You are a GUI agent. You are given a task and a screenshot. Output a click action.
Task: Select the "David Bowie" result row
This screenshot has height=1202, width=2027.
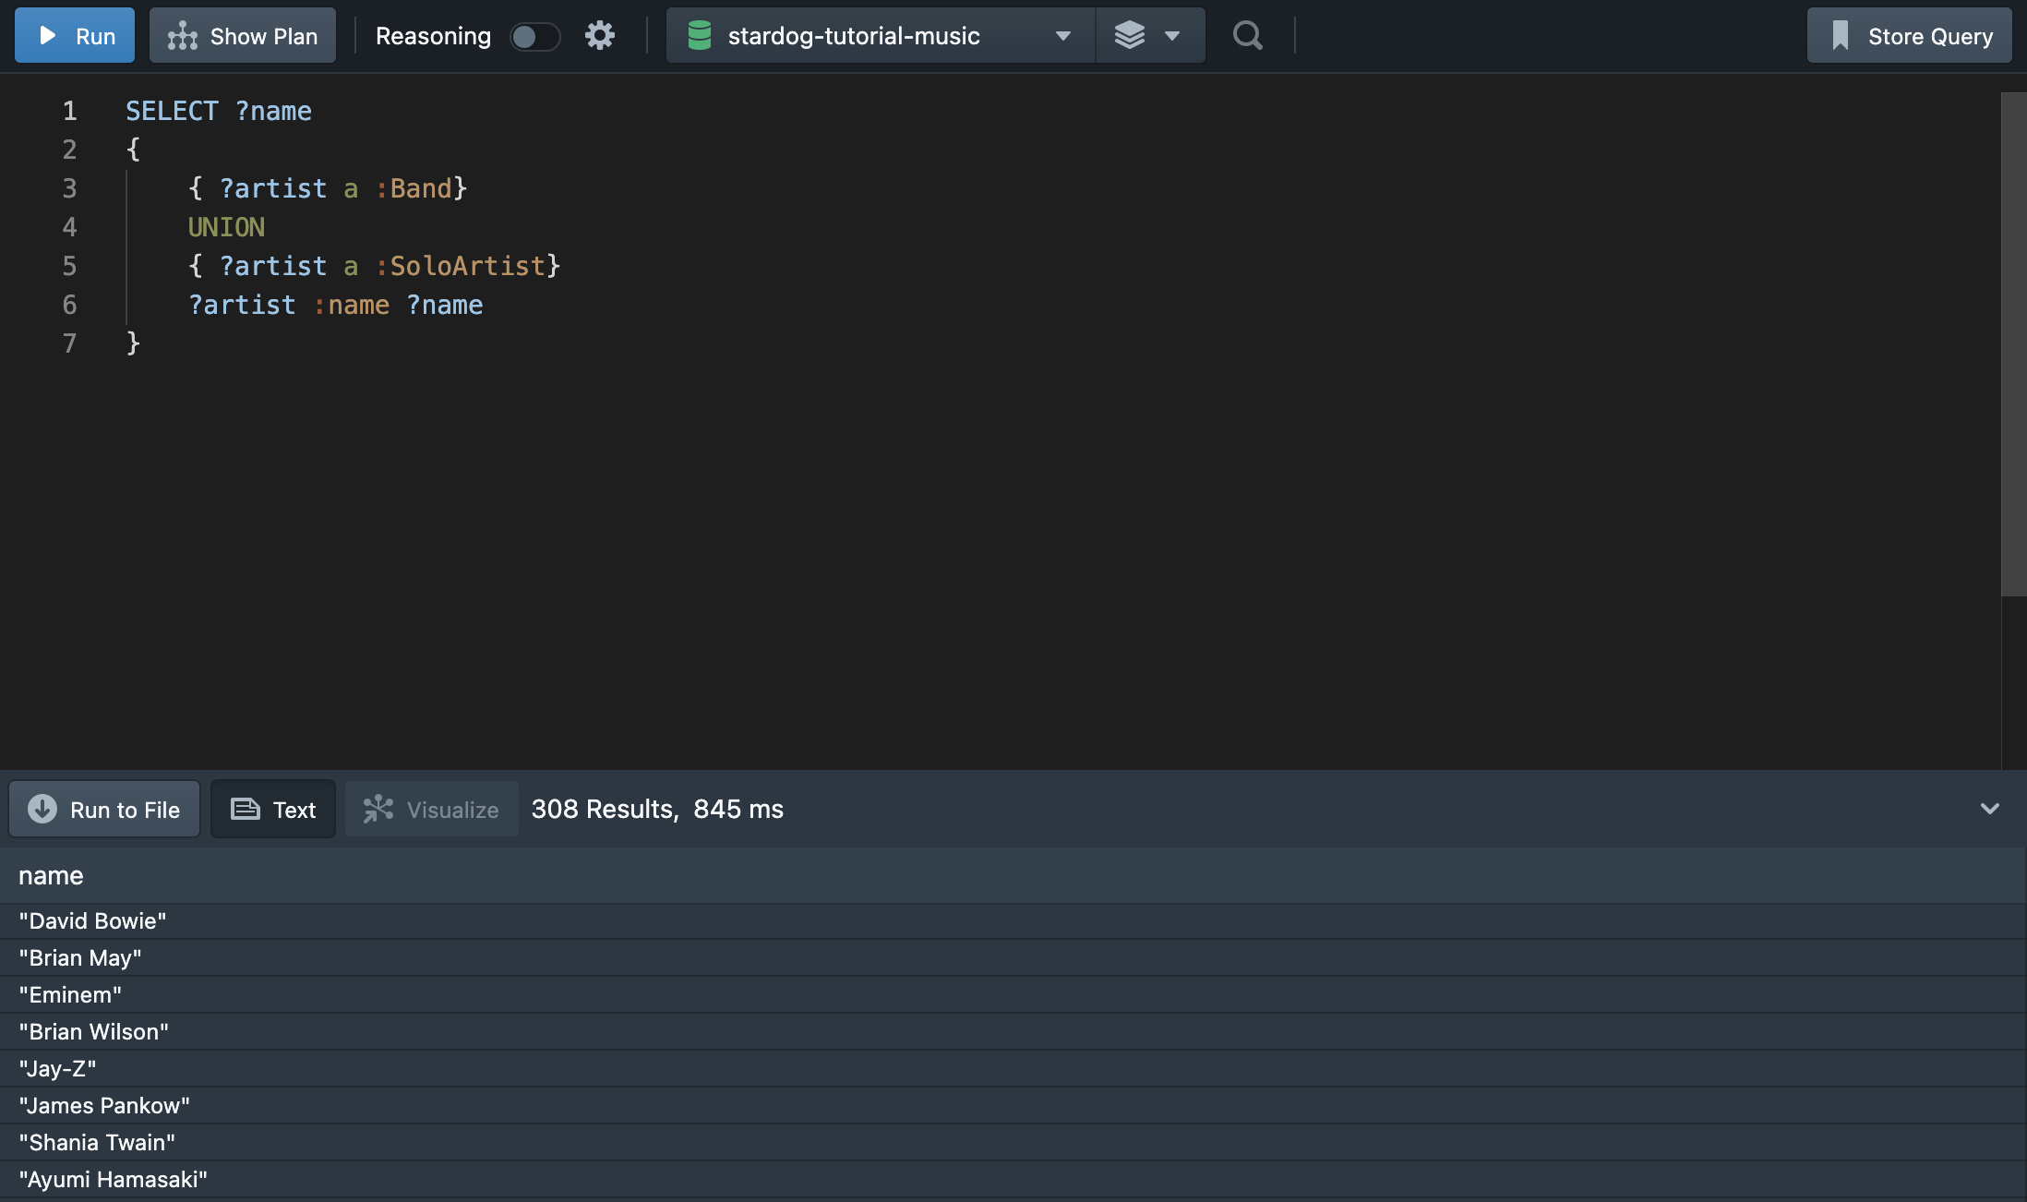click(x=1013, y=921)
